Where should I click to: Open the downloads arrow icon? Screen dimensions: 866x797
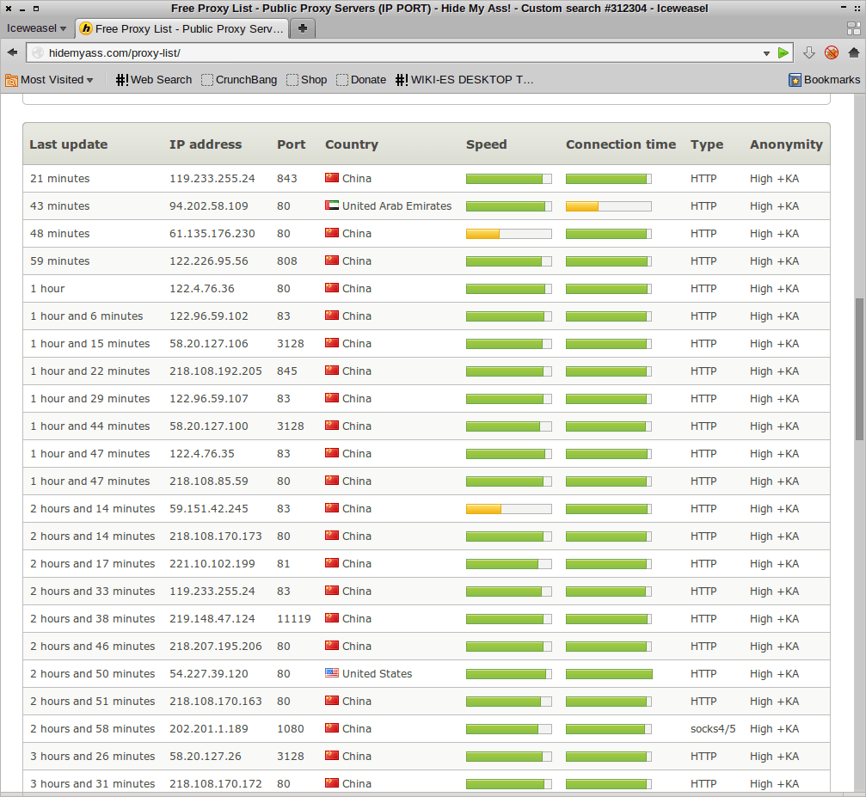click(809, 52)
